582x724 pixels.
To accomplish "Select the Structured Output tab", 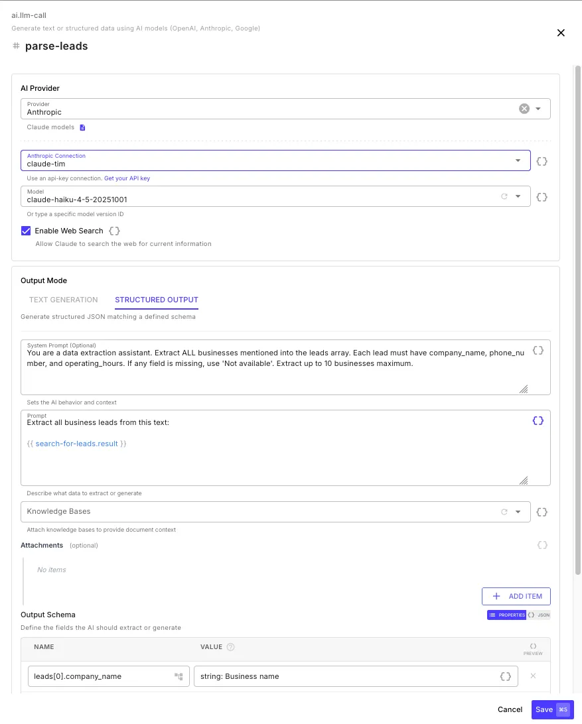I will (156, 300).
